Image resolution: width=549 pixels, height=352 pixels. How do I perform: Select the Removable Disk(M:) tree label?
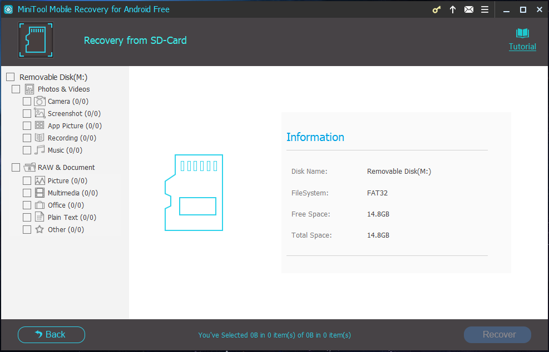point(53,77)
